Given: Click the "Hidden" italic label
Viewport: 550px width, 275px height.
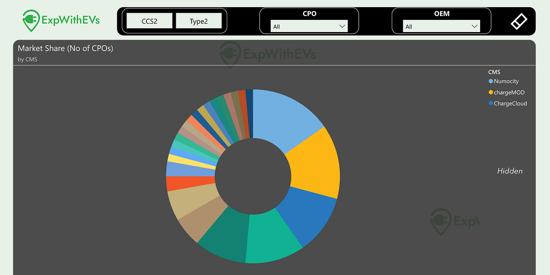Looking at the screenshot, I should coord(510,171).
